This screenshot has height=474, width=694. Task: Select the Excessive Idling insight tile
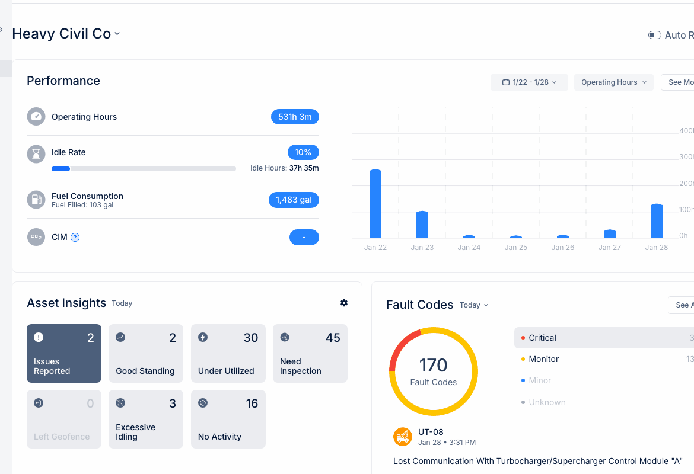146,419
